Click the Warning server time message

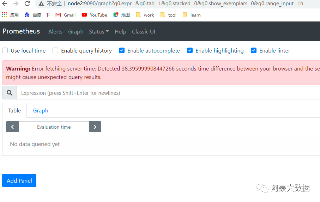point(161,73)
